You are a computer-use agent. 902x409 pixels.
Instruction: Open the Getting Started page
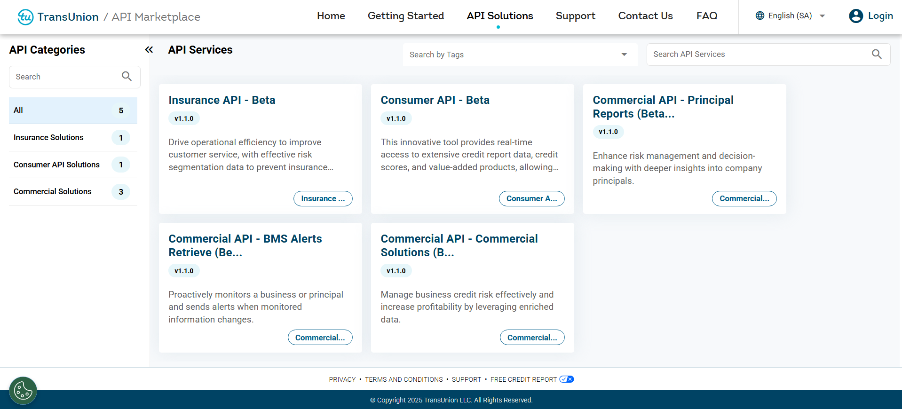[x=406, y=16]
